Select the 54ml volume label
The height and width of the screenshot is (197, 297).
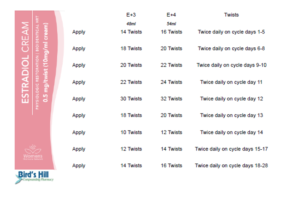click(171, 24)
